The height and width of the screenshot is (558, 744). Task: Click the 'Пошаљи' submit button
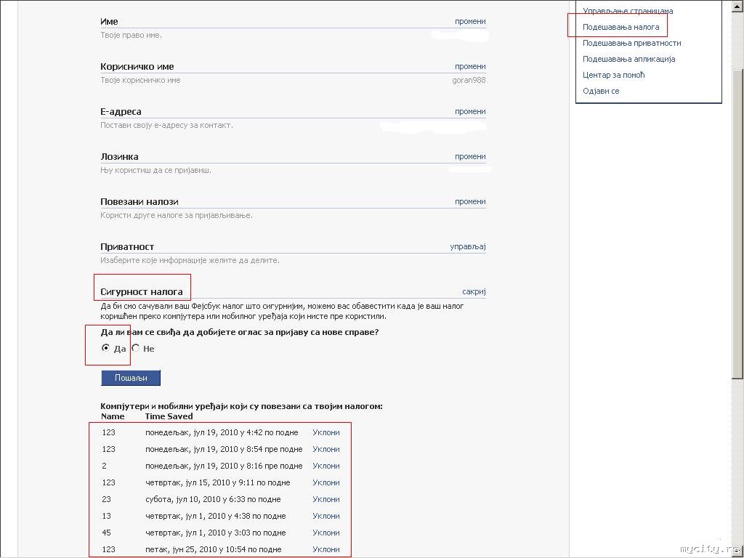coord(131,378)
